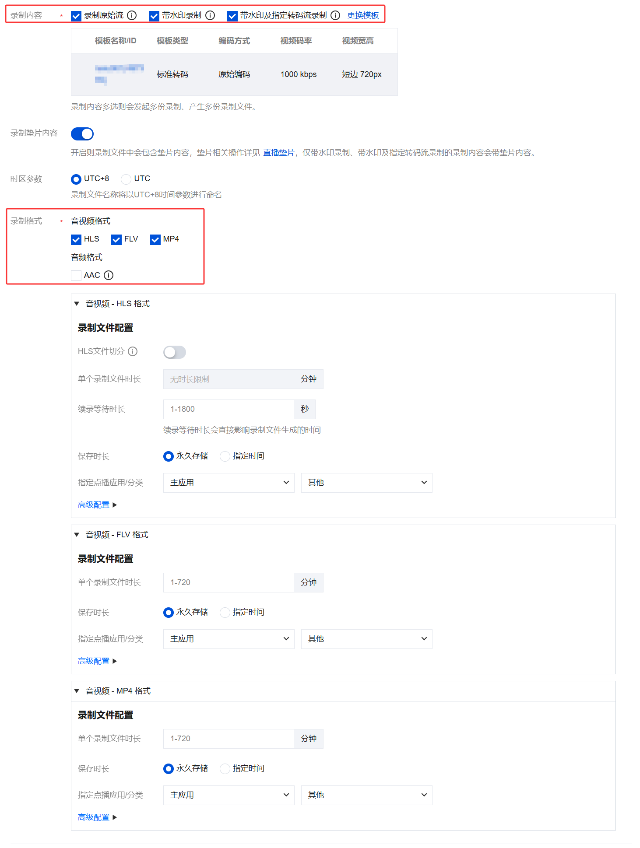This screenshot has height=848, width=640.
Task: Click MP4 单个录制文件时长 input field
Action: pyautogui.click(x=229, y=739)
